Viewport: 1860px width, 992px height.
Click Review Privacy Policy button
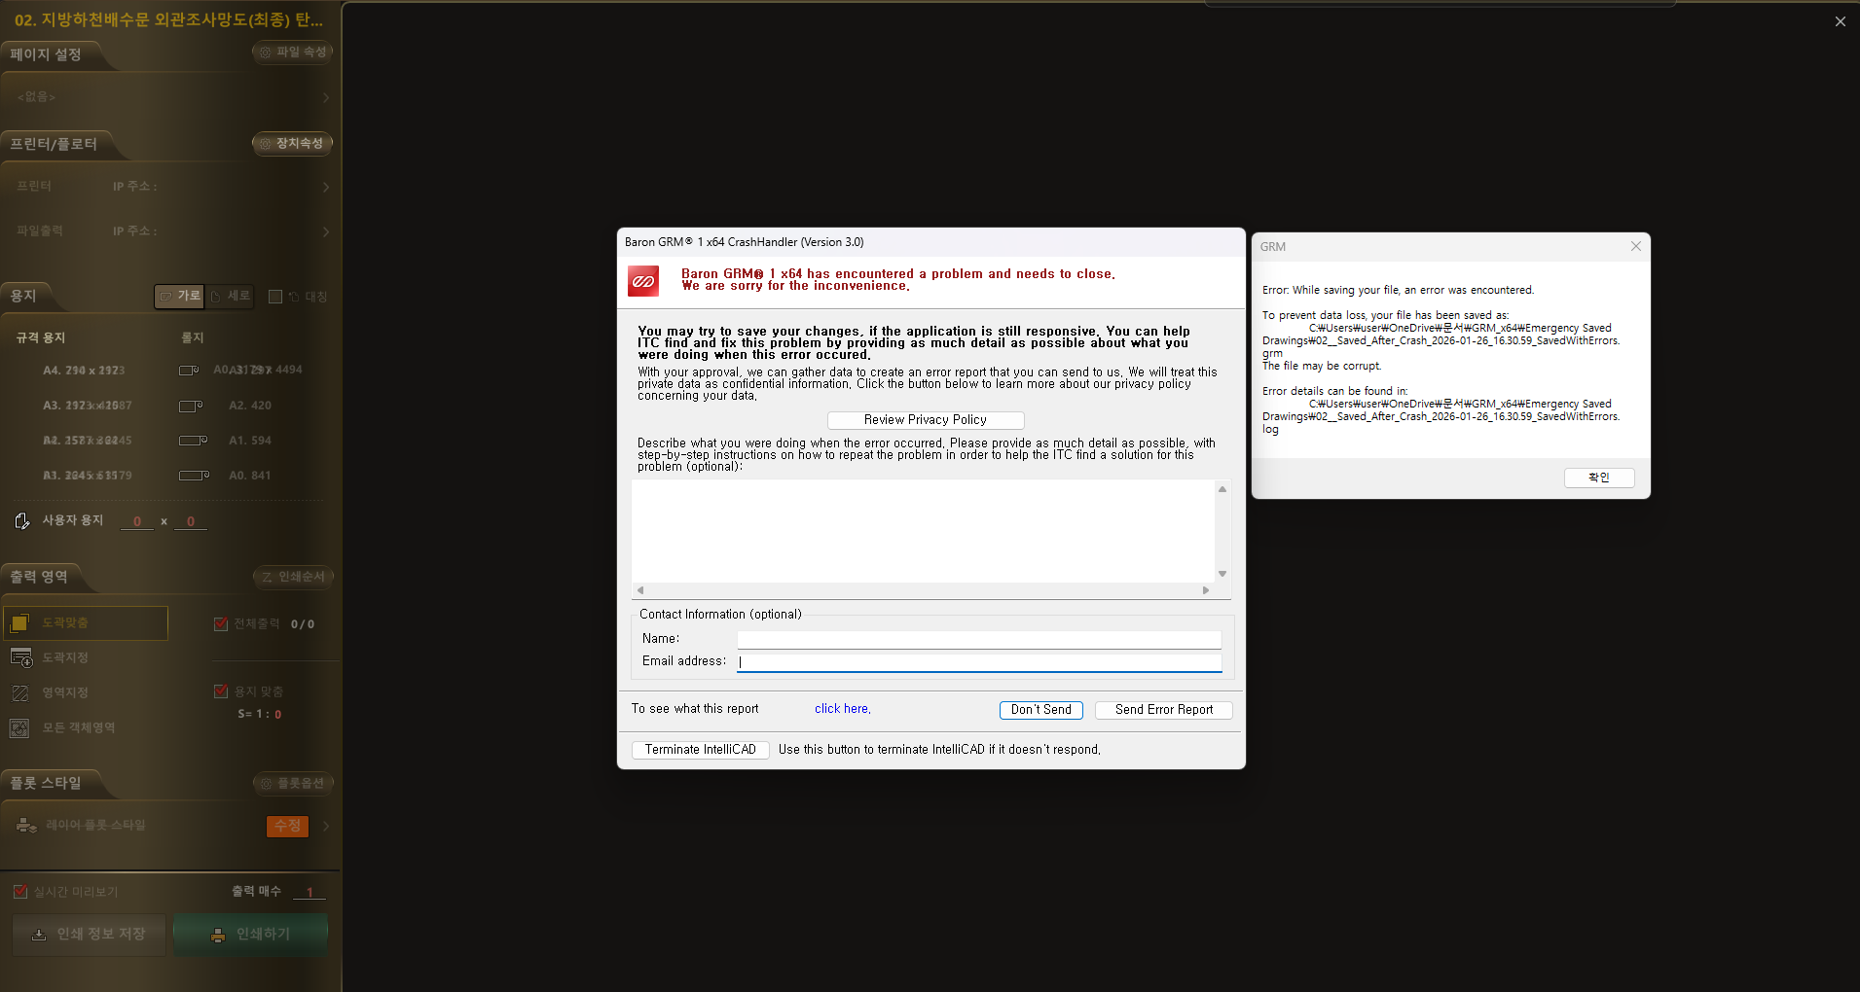tap(926, 420)
